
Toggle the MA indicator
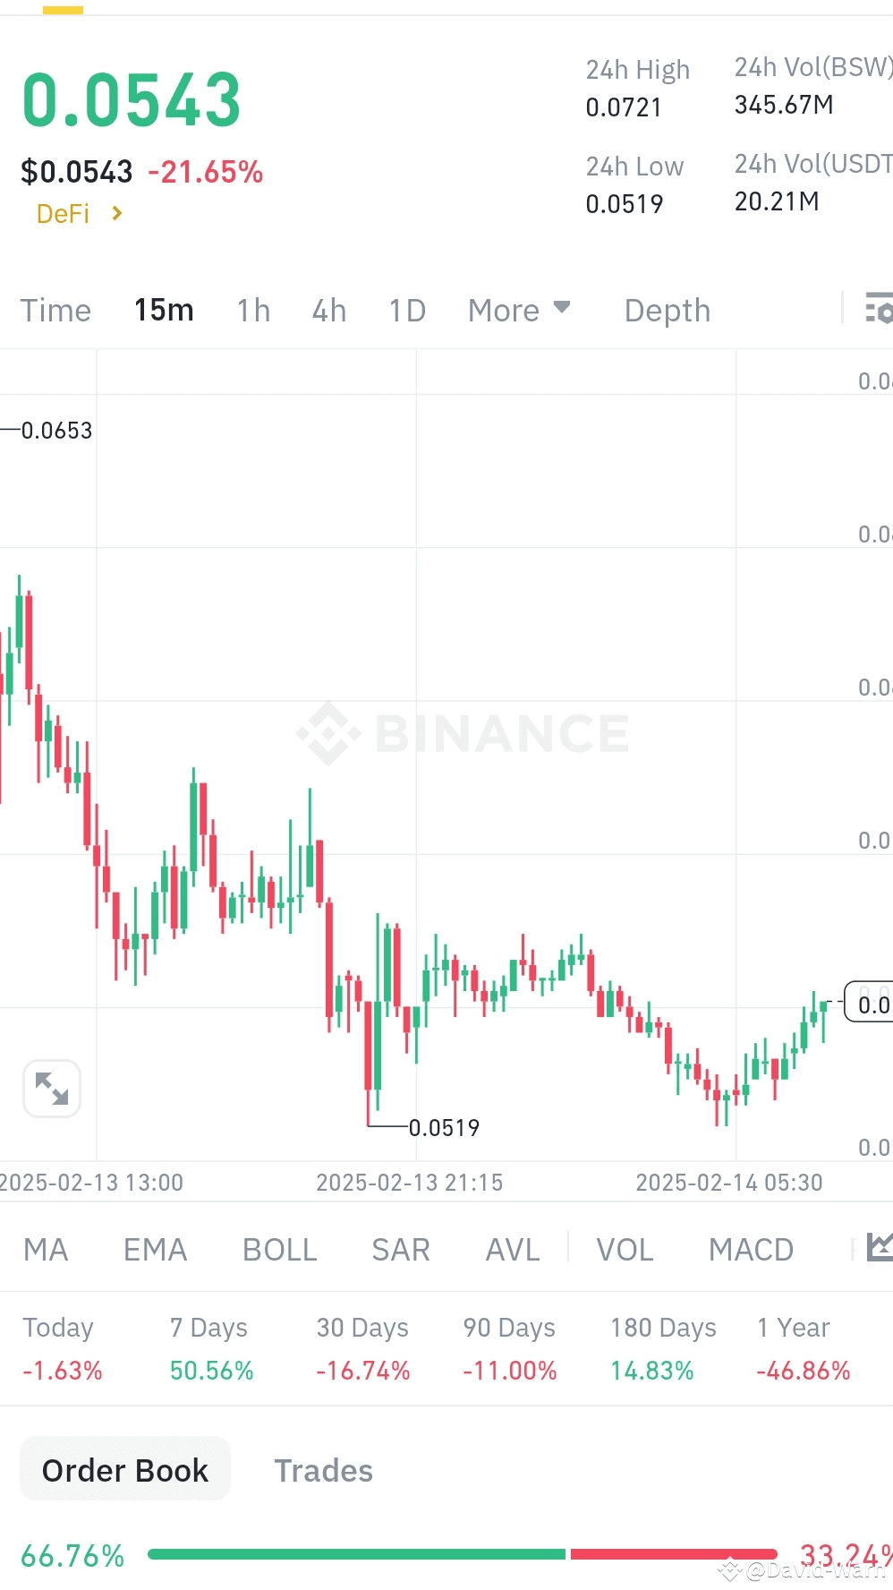pyautogui.click(x=45, y=1248)
